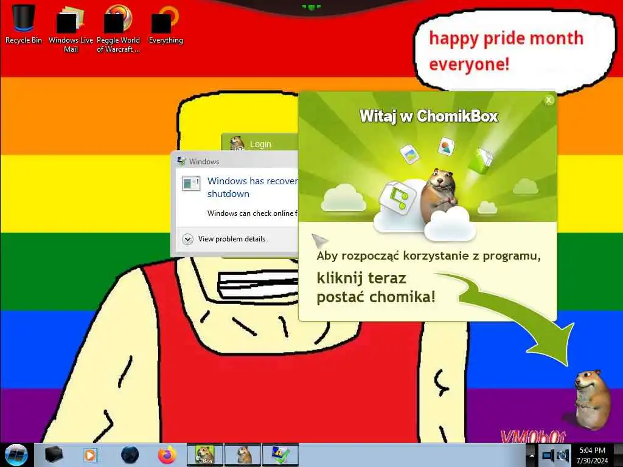Click the Login header in the ChomikBox window
The height and width of the screenshot is (467, 623).
(260, 144)
